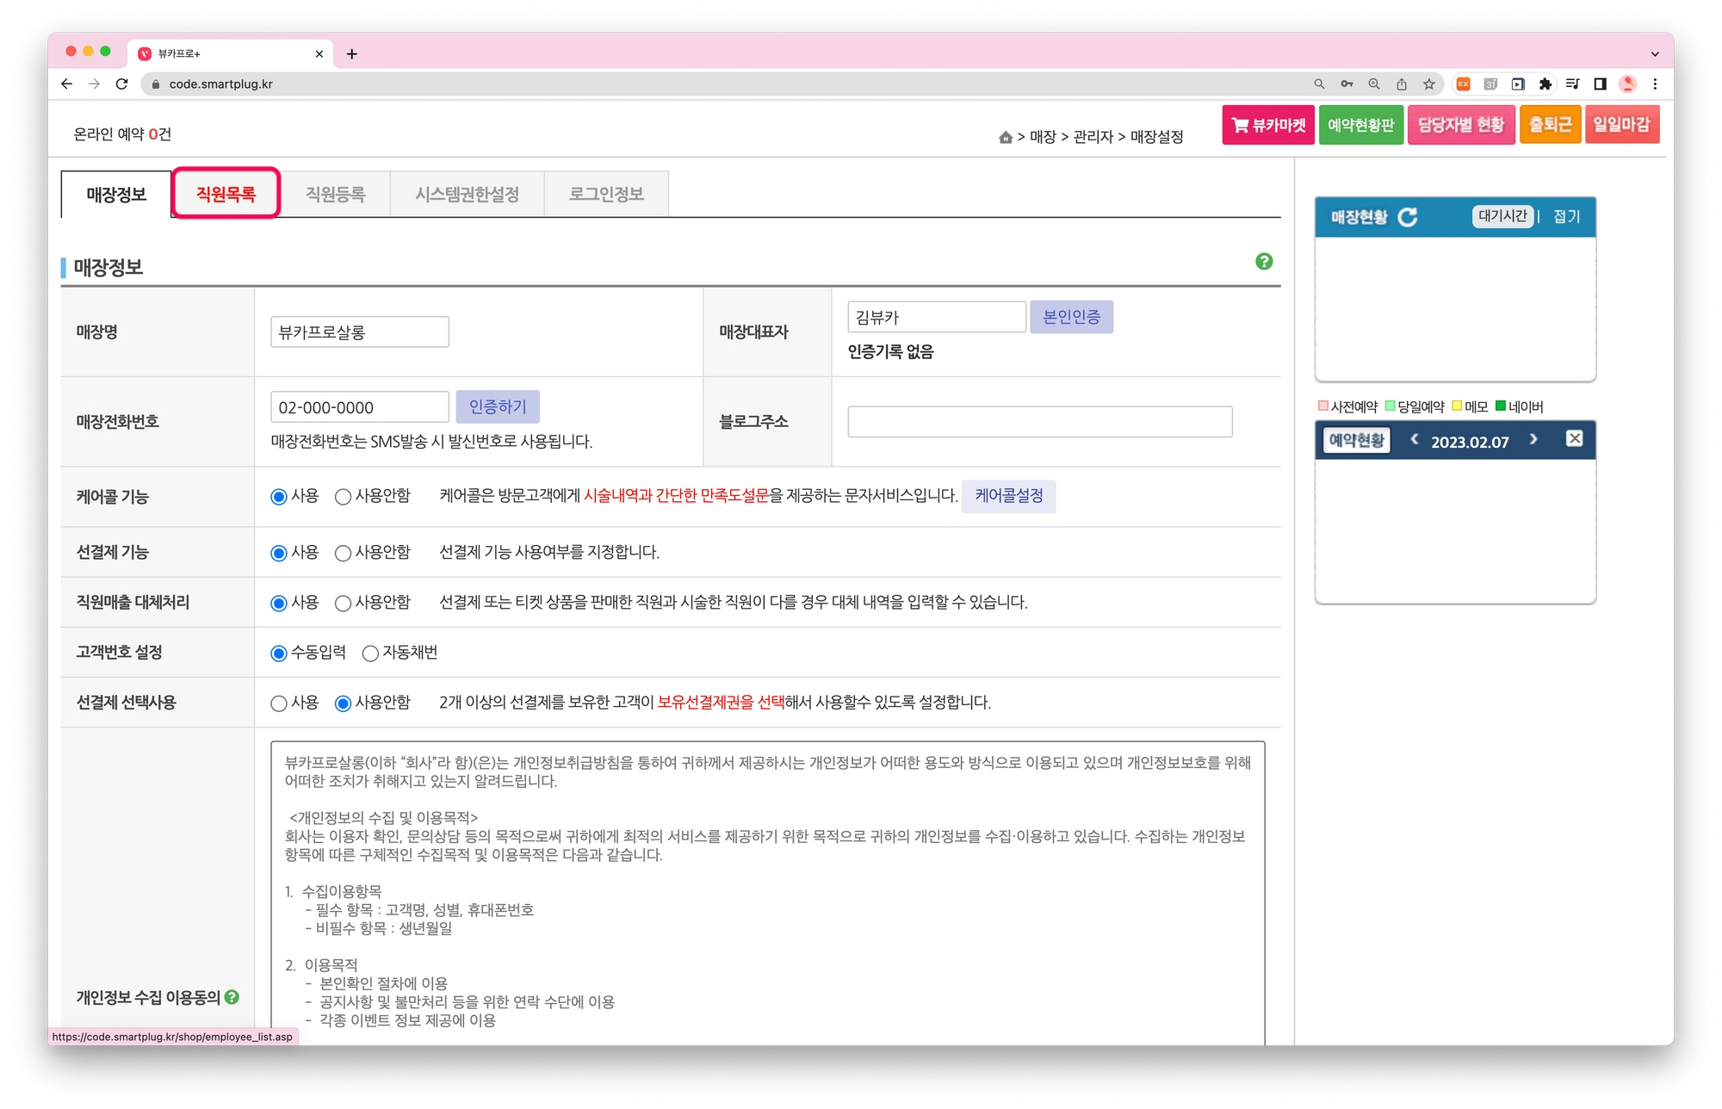This screenshot has width=1722, height=1109.
Task: Select 사용안함 for 케어콜 기능
Action: [344, 497]
